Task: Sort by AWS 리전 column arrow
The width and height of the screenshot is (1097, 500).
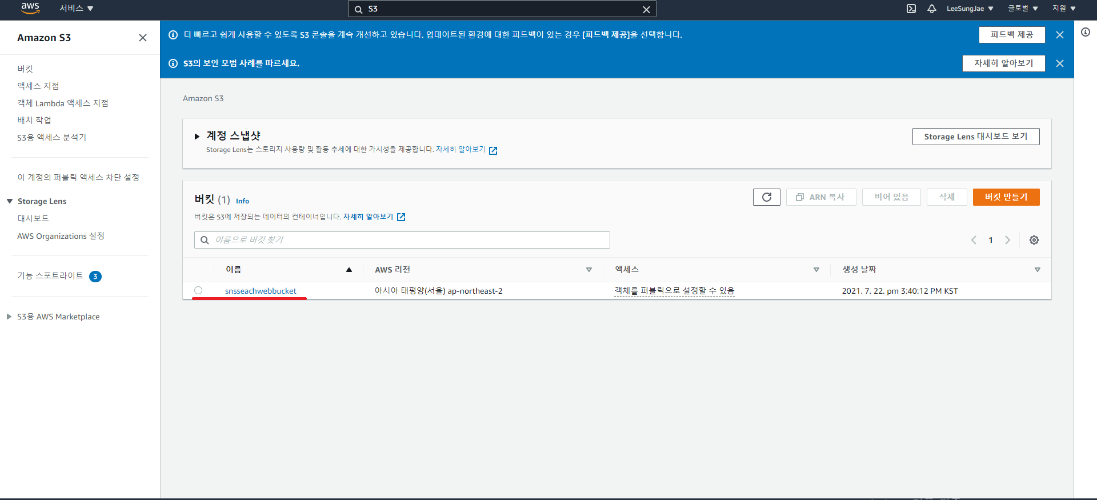Action: [x=589, y=270]
